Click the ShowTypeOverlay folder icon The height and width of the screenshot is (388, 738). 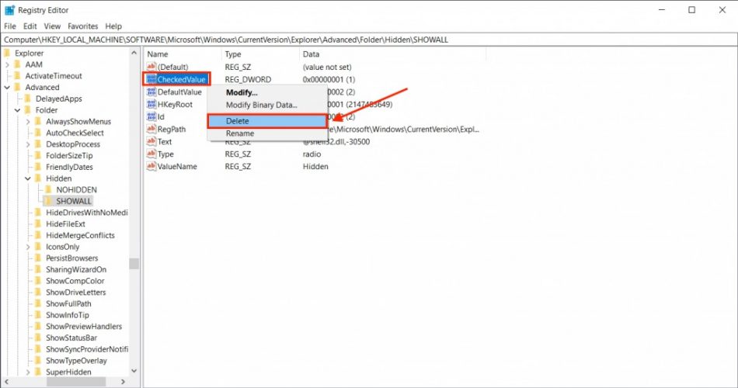(39, 360)
